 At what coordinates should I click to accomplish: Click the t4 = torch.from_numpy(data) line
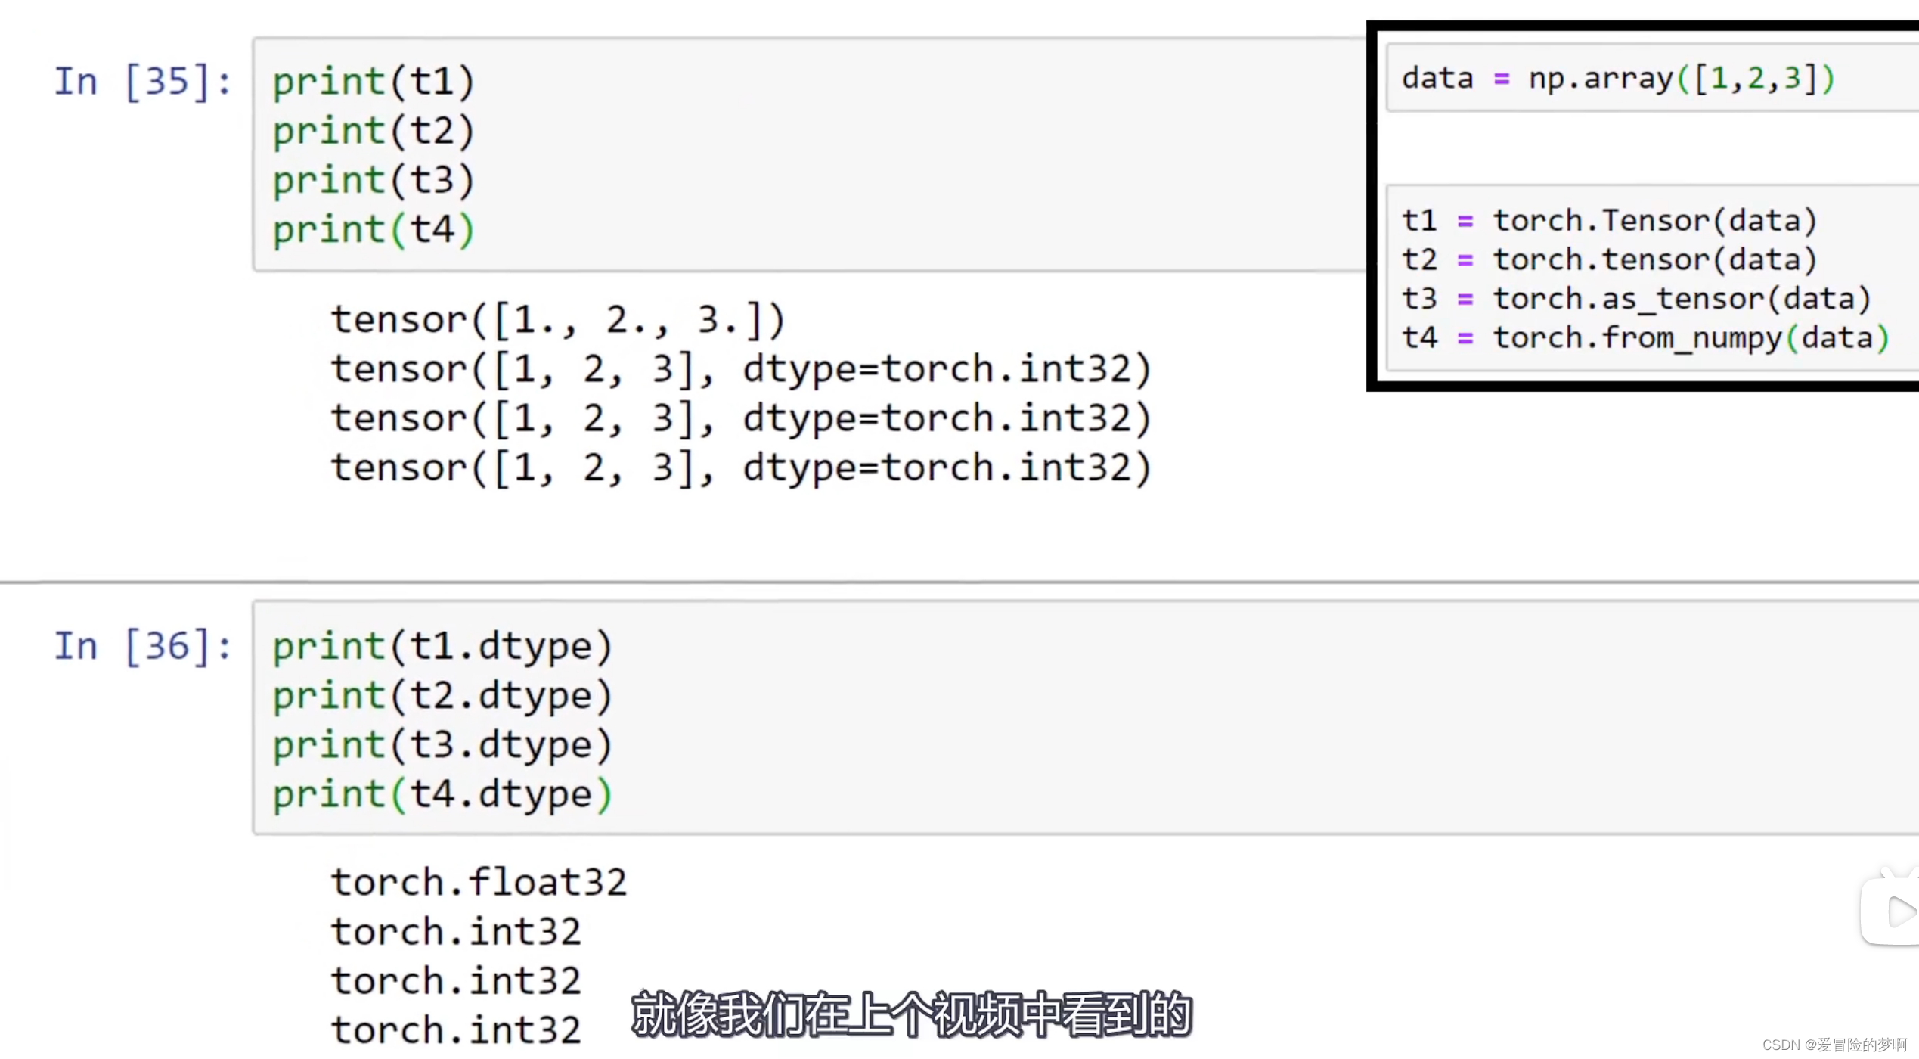[x=1645, y=338]
